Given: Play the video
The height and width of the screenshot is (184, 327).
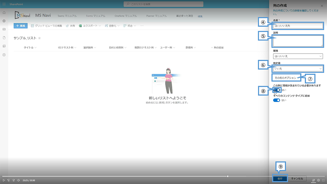Looking at the screenshot, I should coord(4,180).
